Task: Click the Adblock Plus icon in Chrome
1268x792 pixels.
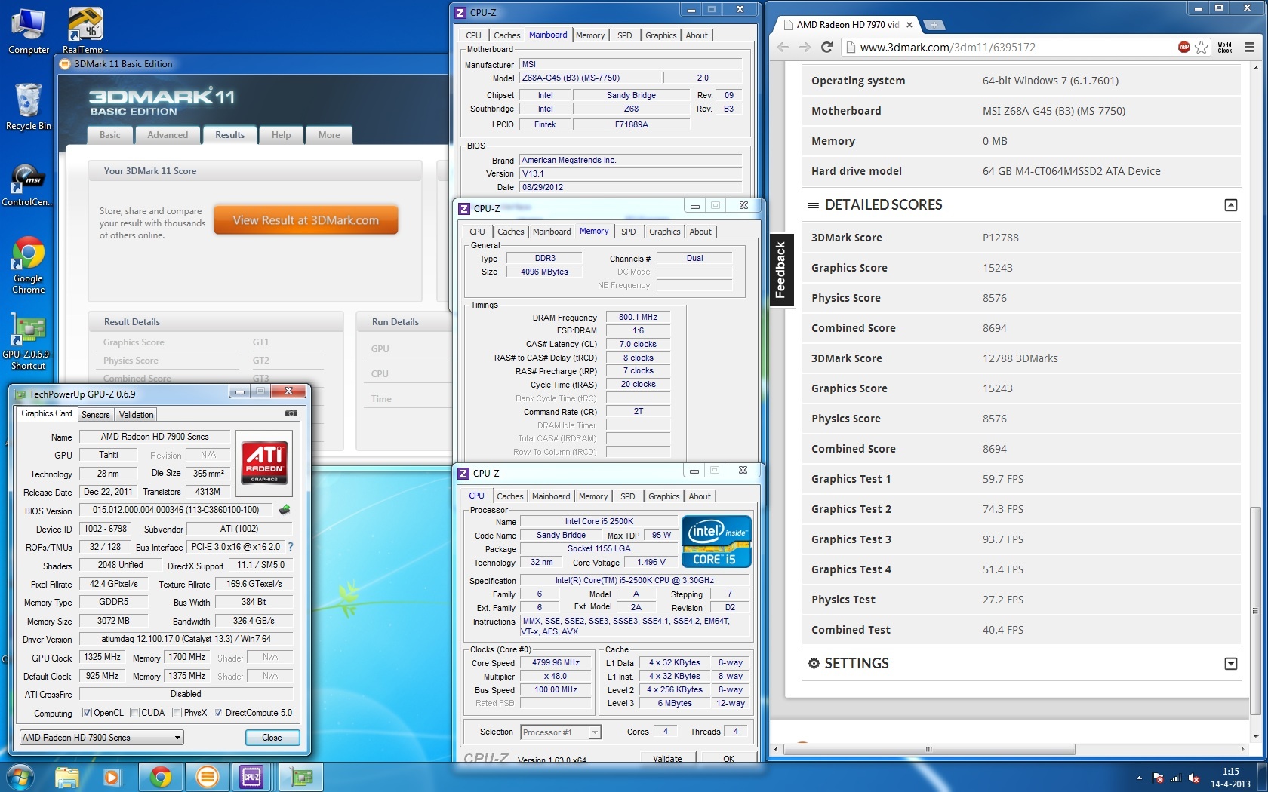Action: (1183, 47)
